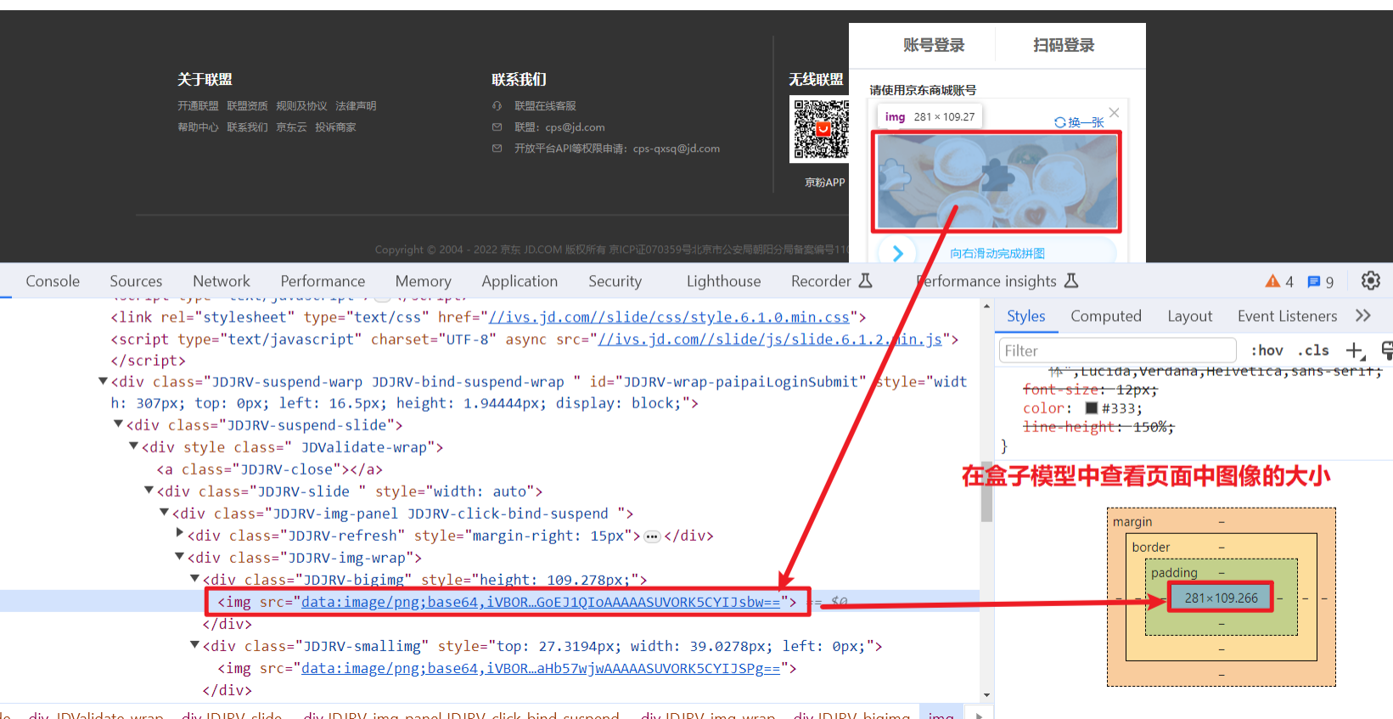This screenshot has height=719, width=1393.
Task: Expand the JDJRV-refresh div node
Action: [179, 533]
